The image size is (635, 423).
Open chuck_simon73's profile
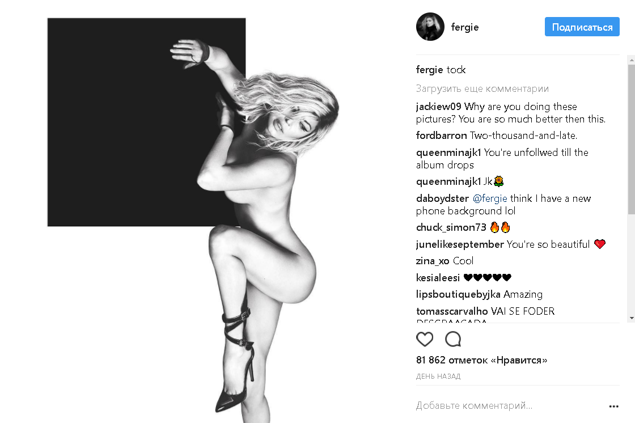point(451,227)
